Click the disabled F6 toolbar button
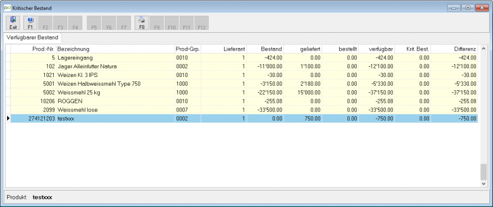Screen dimensions: 493x207 [x=109, y=23]
